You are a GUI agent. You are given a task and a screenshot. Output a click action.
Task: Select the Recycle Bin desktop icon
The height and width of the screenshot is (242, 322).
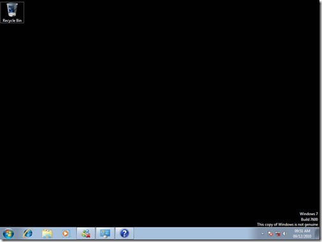pos(12,13)
